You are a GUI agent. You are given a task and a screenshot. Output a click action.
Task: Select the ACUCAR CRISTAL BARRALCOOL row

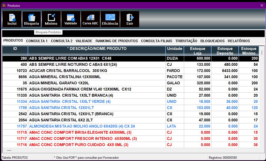point(77,71)
